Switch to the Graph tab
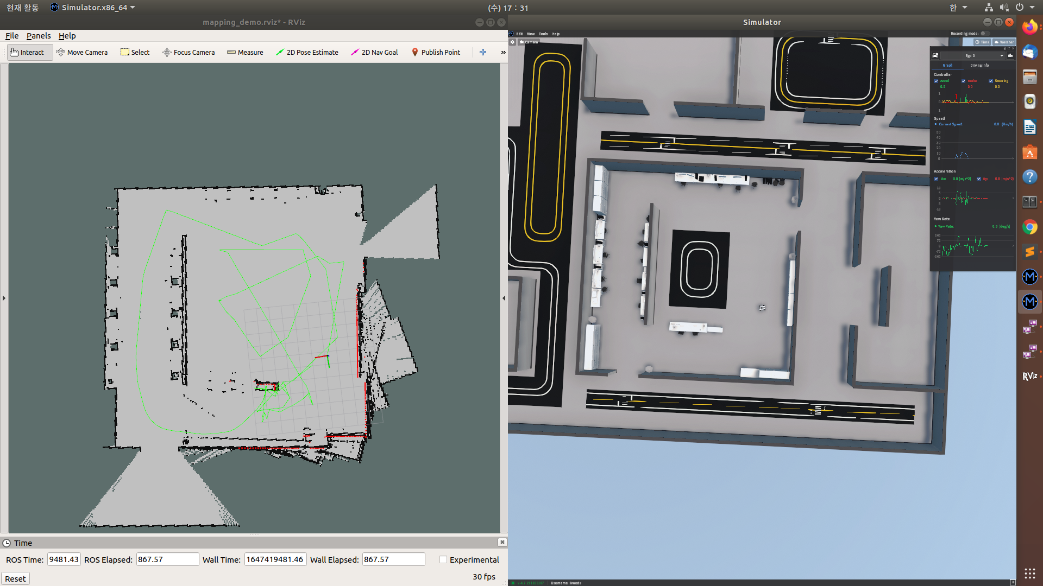The height and width of the screenshot is (586, 1043). [x=948, y=65]
